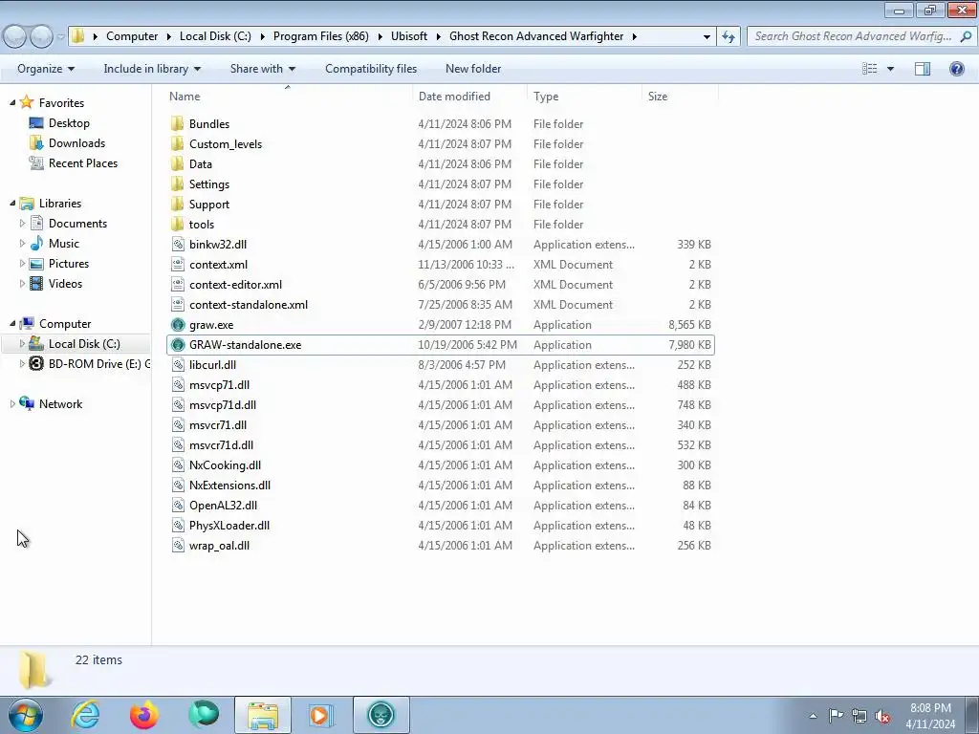The height and width of the screenshot is (734, 979).
Task: Collapse the Favorites section
Action: point(12,102)
